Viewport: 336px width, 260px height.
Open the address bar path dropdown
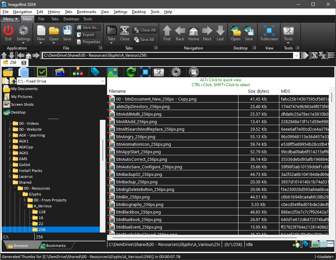click(297, 56)
